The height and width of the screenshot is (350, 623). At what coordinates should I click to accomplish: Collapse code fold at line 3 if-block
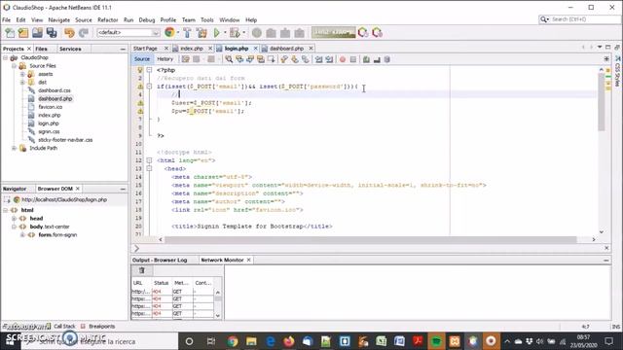coord(149,87)
